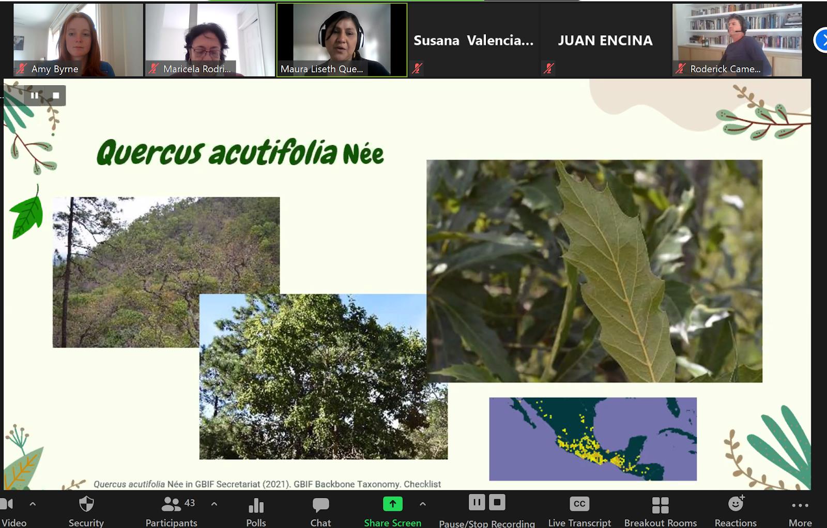Open the Polls icon
Viewport: 827px width, 528px height.
[256, 505]
